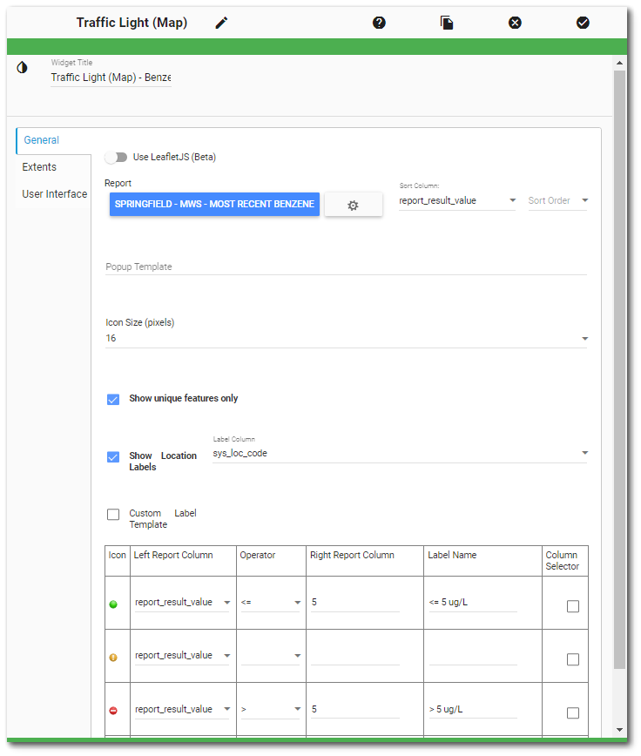This screenshot has width=641, height=756.
Task: Click the save checkmark circle icon
Action: click(x=583, y=23)
